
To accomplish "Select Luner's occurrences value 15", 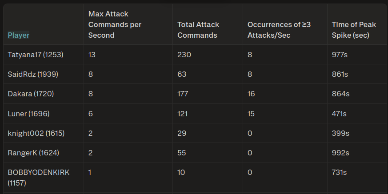I will tap(252, 114).
